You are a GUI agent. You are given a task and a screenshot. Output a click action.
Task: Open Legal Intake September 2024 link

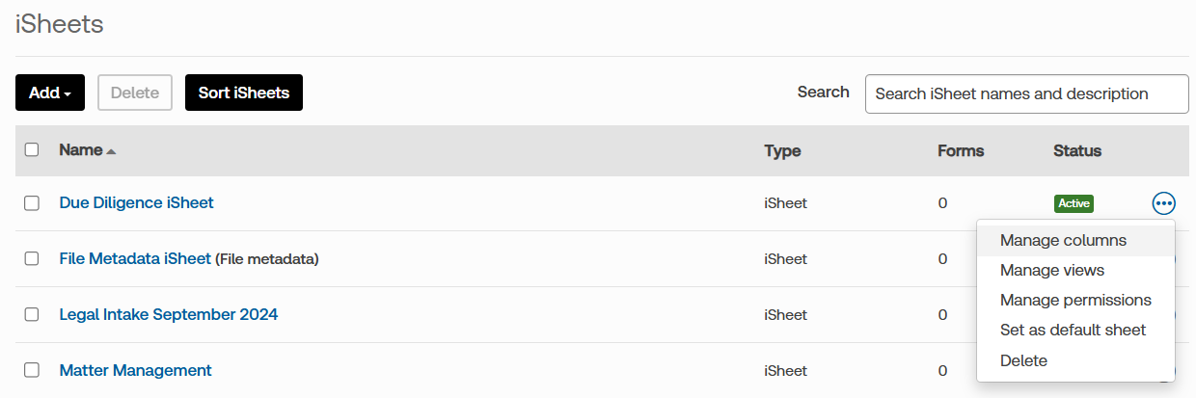point(168,315)
